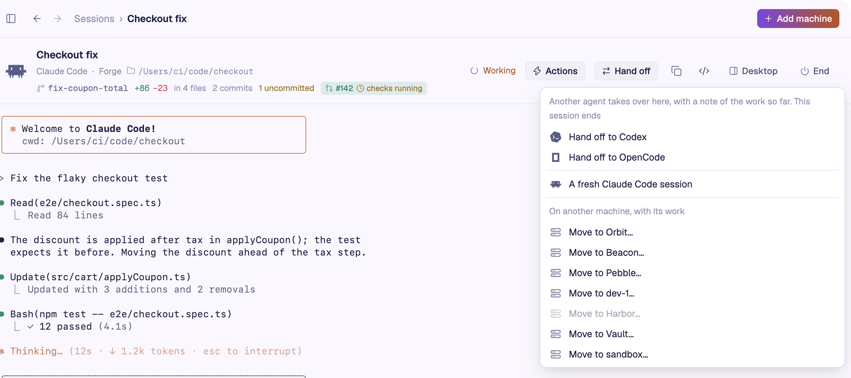Select Hand off to Codex
The width and height of the screenshot is (851, 378).
click(692, 137)
